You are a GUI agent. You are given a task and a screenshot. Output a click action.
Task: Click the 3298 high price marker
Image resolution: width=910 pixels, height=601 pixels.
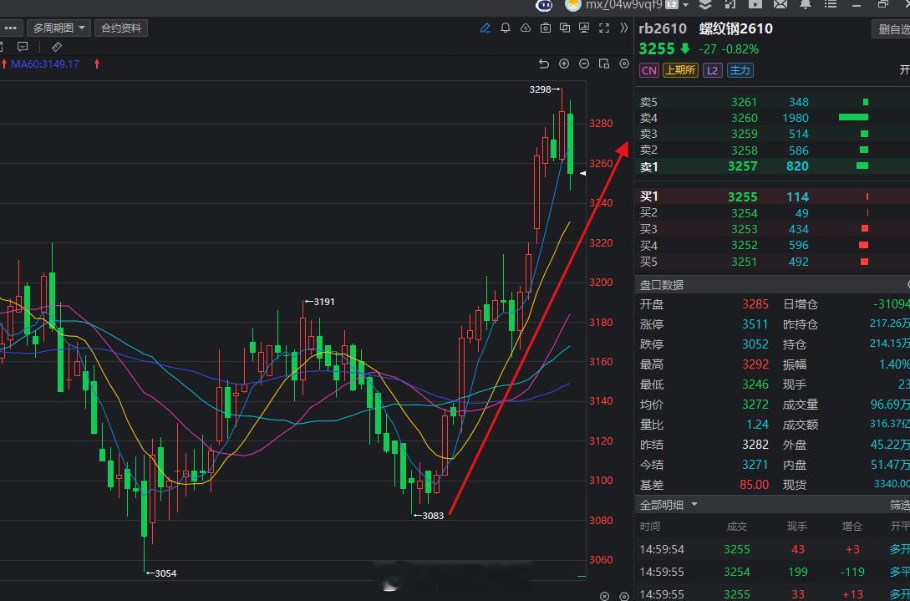coord(544,89)
